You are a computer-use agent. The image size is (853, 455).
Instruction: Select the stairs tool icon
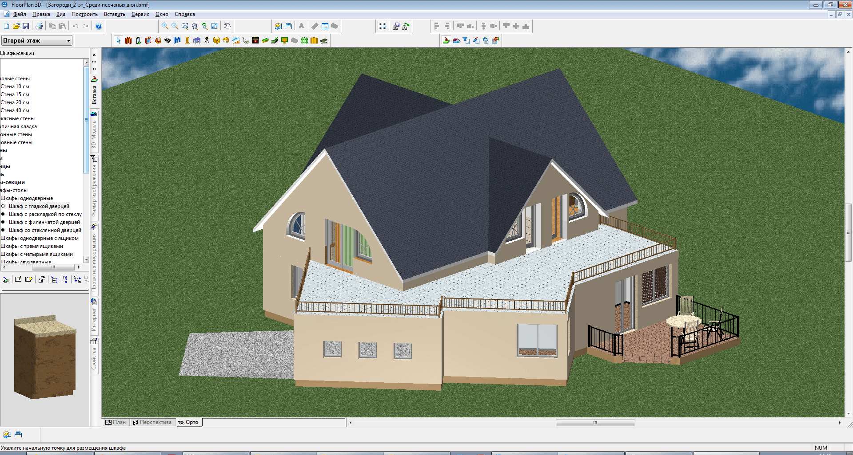click(167, 40)
